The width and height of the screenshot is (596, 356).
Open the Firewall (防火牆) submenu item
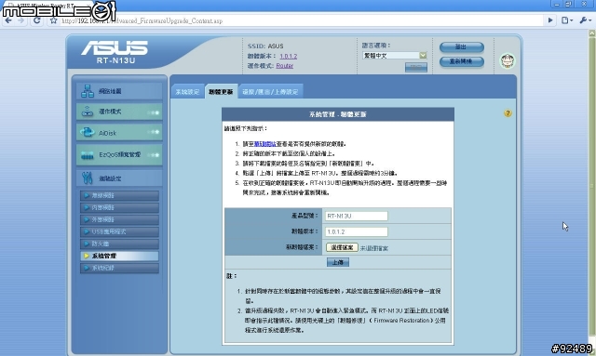coord(119,244)
